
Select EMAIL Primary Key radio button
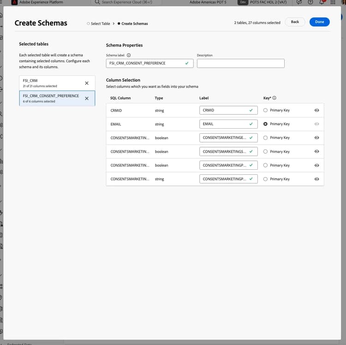[x=265, y=124]
